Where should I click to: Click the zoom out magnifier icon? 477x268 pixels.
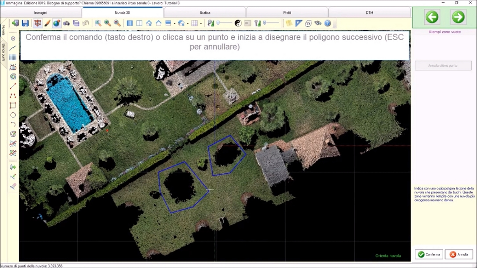(x=117, y=23)
